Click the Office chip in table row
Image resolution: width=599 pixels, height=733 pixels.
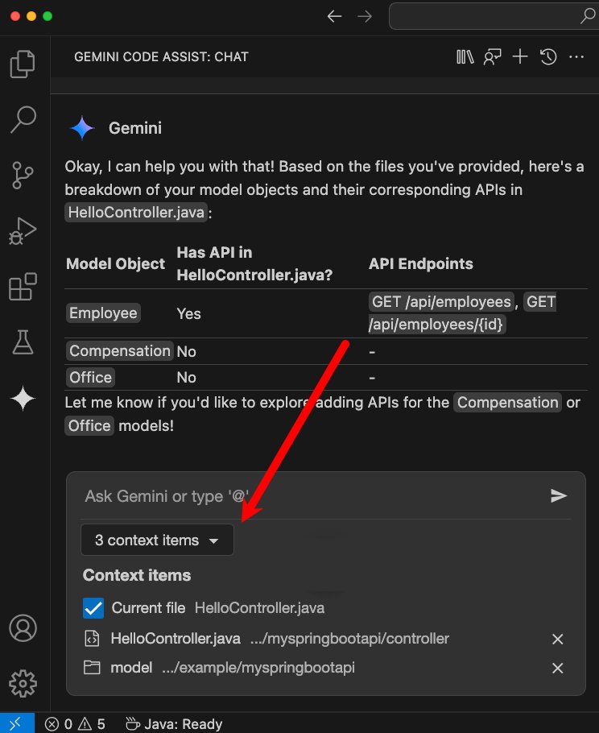(x=90, y=377)
